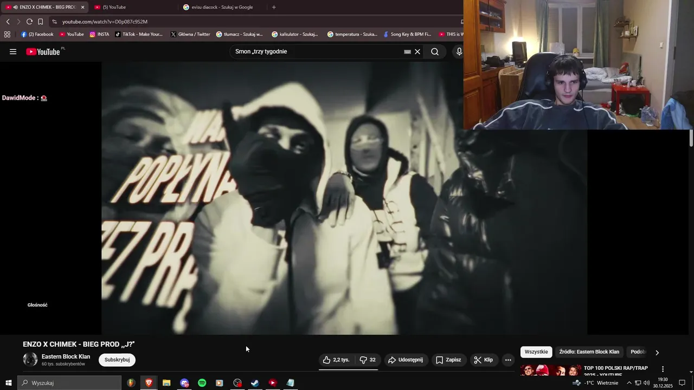Open FL Studio from taskbar
The image size is (694, 390).
click(131, 383)
